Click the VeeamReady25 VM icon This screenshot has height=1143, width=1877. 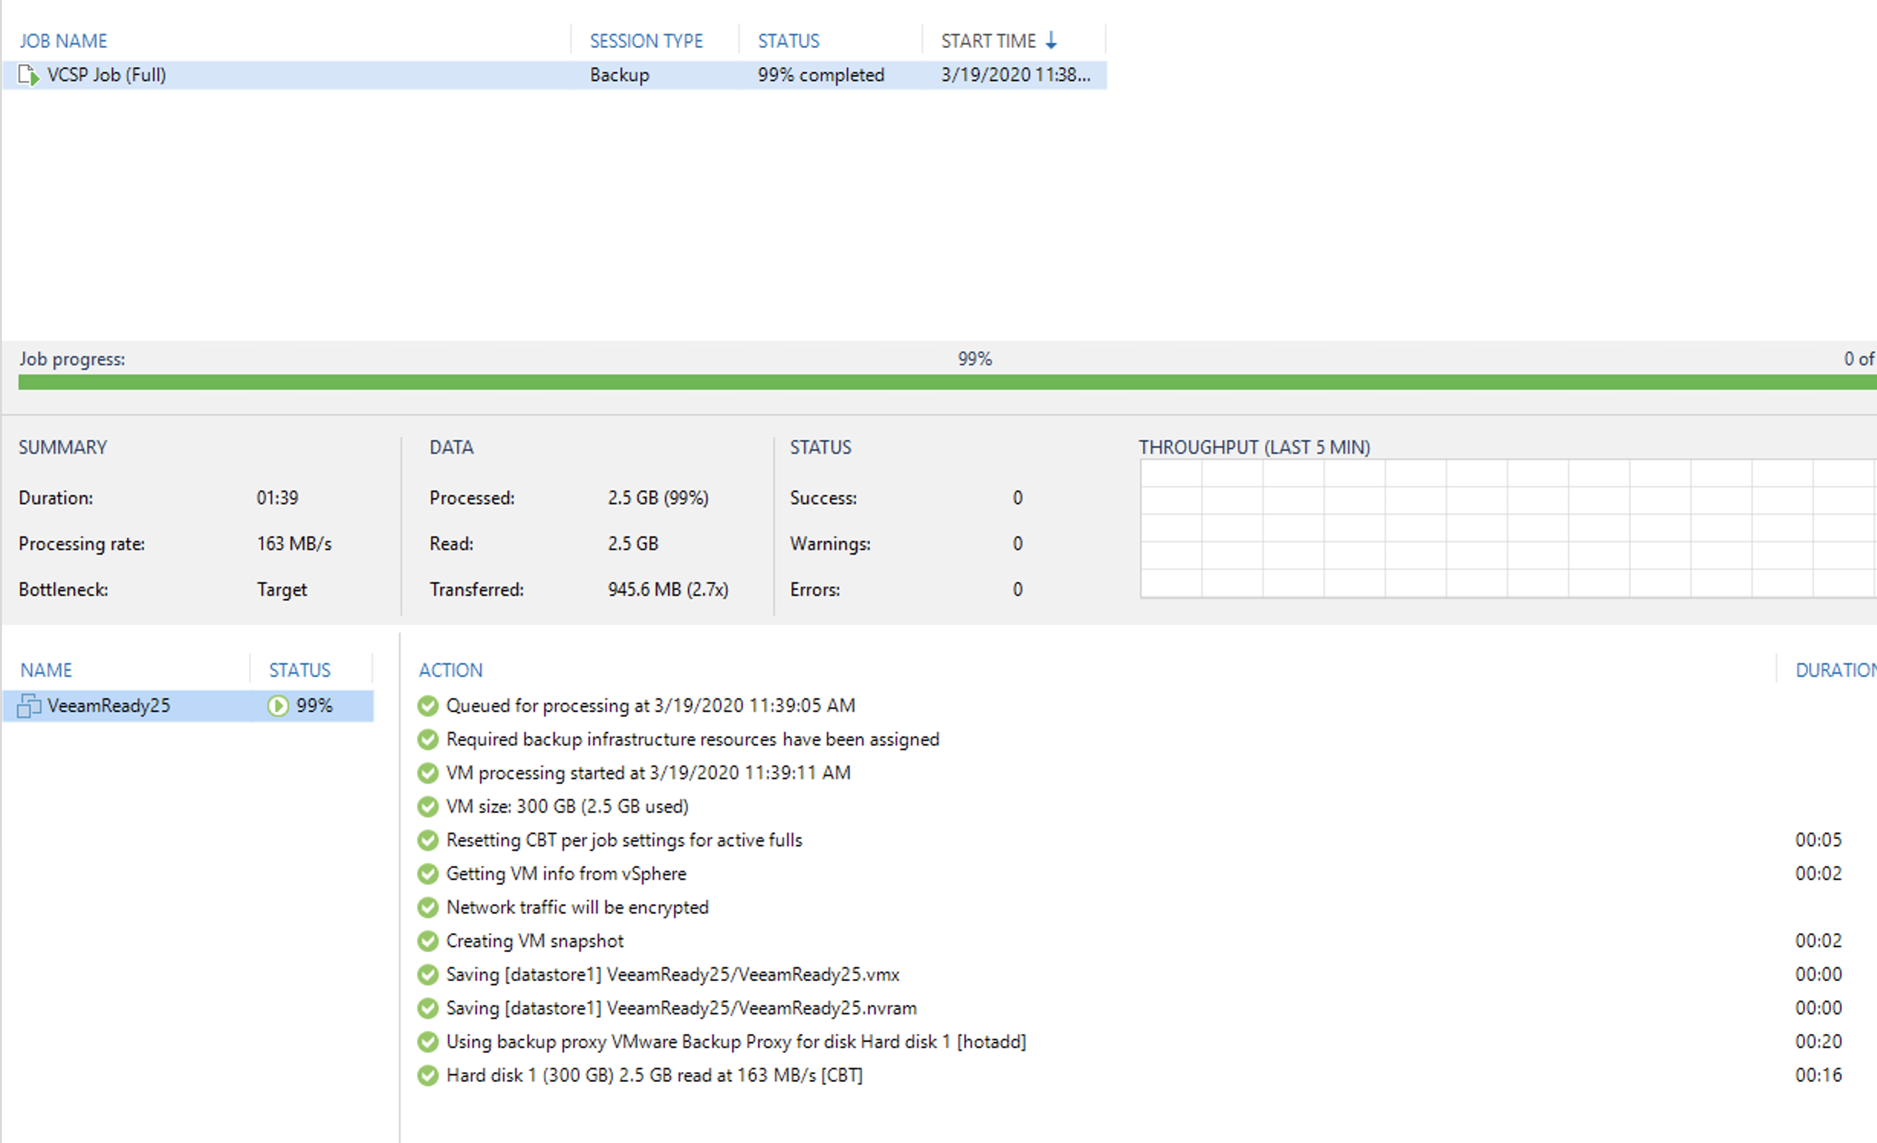click(x=28, y=705)
